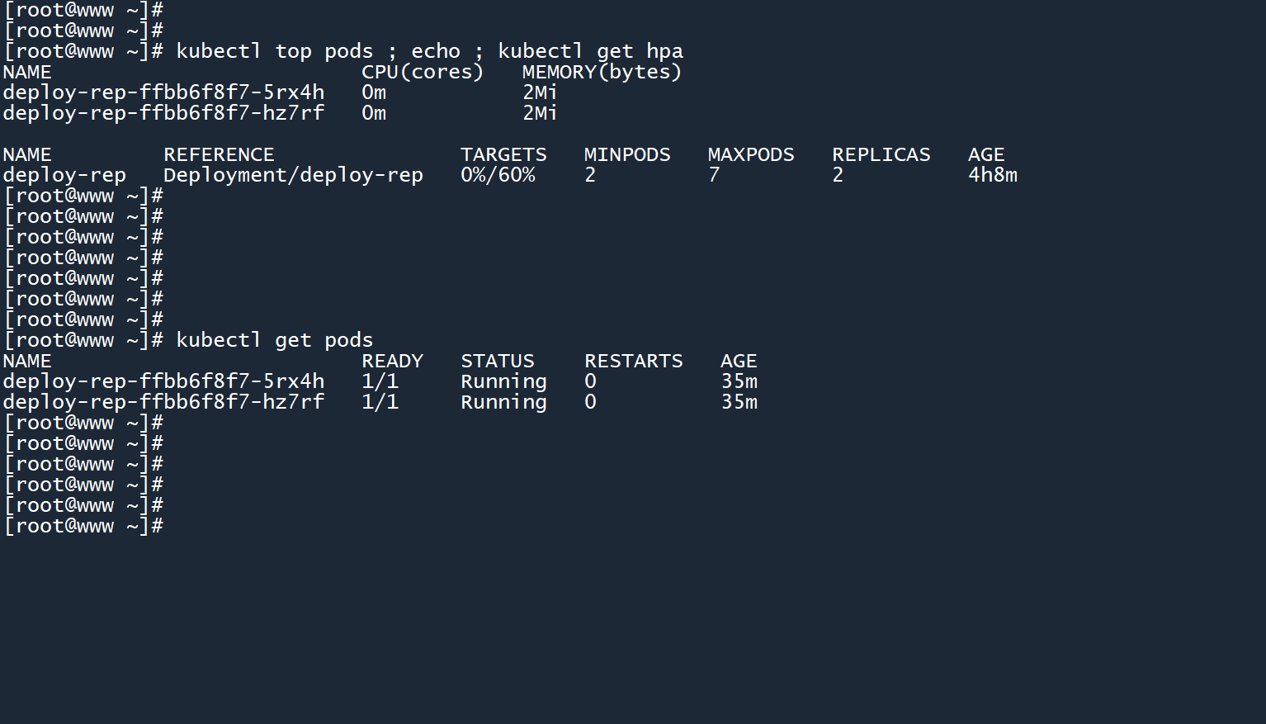1266x724 pixels.
Task: Click the 'kubectl get hpa' command text
Action: (590, 51)
